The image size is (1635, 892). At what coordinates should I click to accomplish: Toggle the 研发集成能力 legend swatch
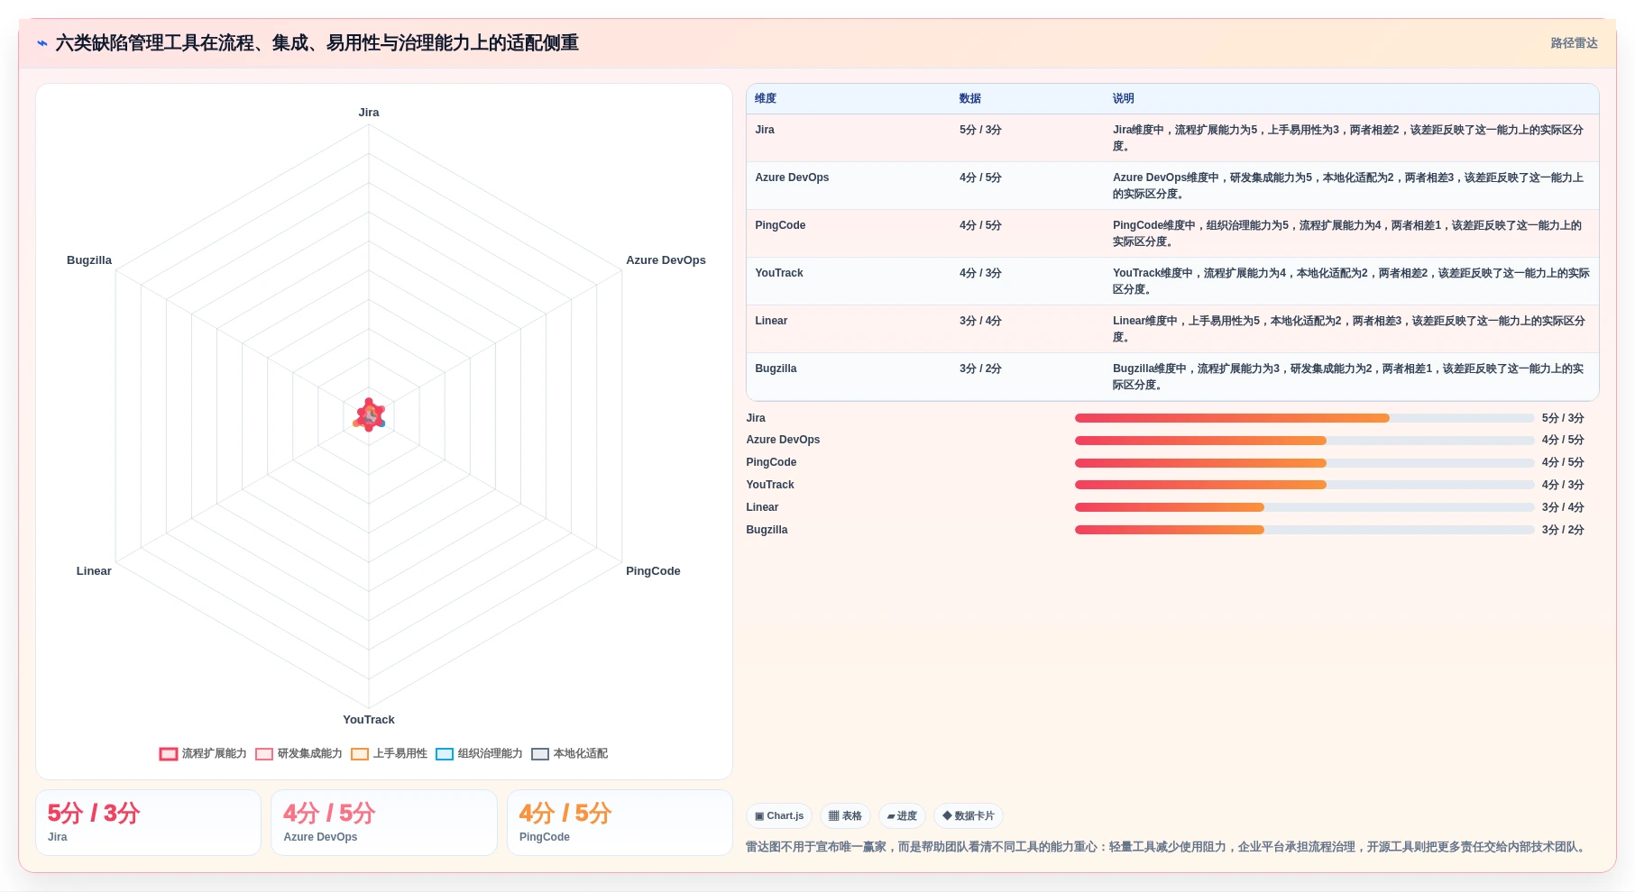click(264, 754)
